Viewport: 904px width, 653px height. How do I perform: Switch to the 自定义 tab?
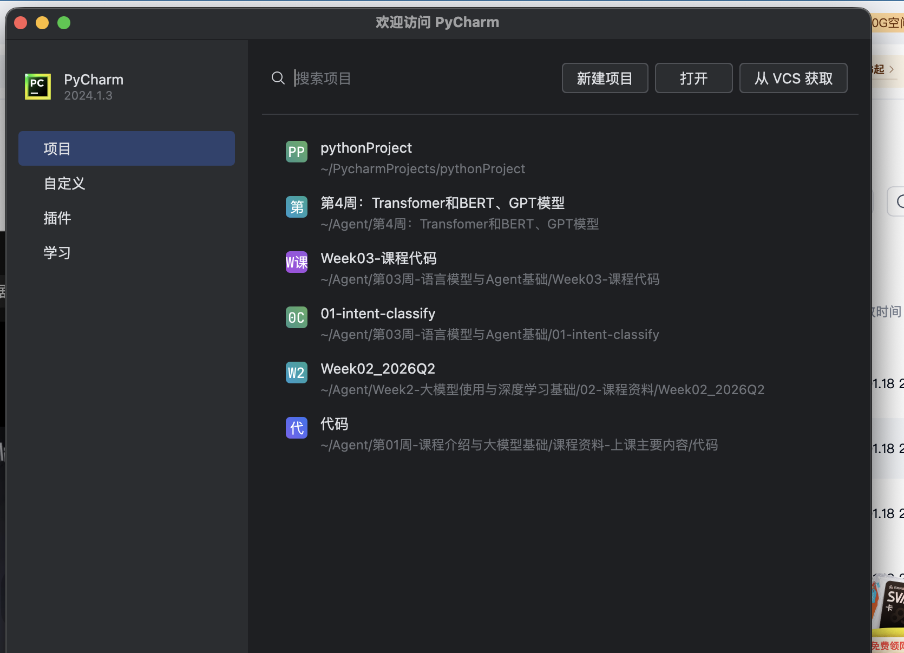[x=127, y=183]
